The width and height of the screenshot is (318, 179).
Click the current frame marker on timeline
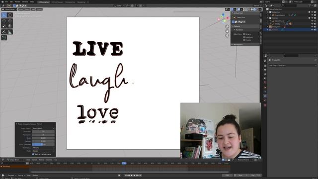click(x=124, y=163)
